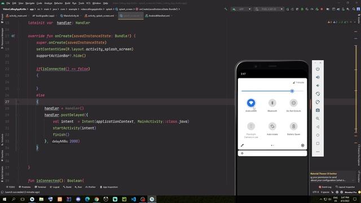This screenshot has width=361, height=203.
Task: Toggle the Battery Saver tile
Action: [x=293, y=126]
